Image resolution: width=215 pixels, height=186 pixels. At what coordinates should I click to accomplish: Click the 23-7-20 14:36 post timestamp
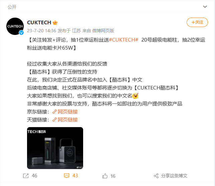pos(41,31)
